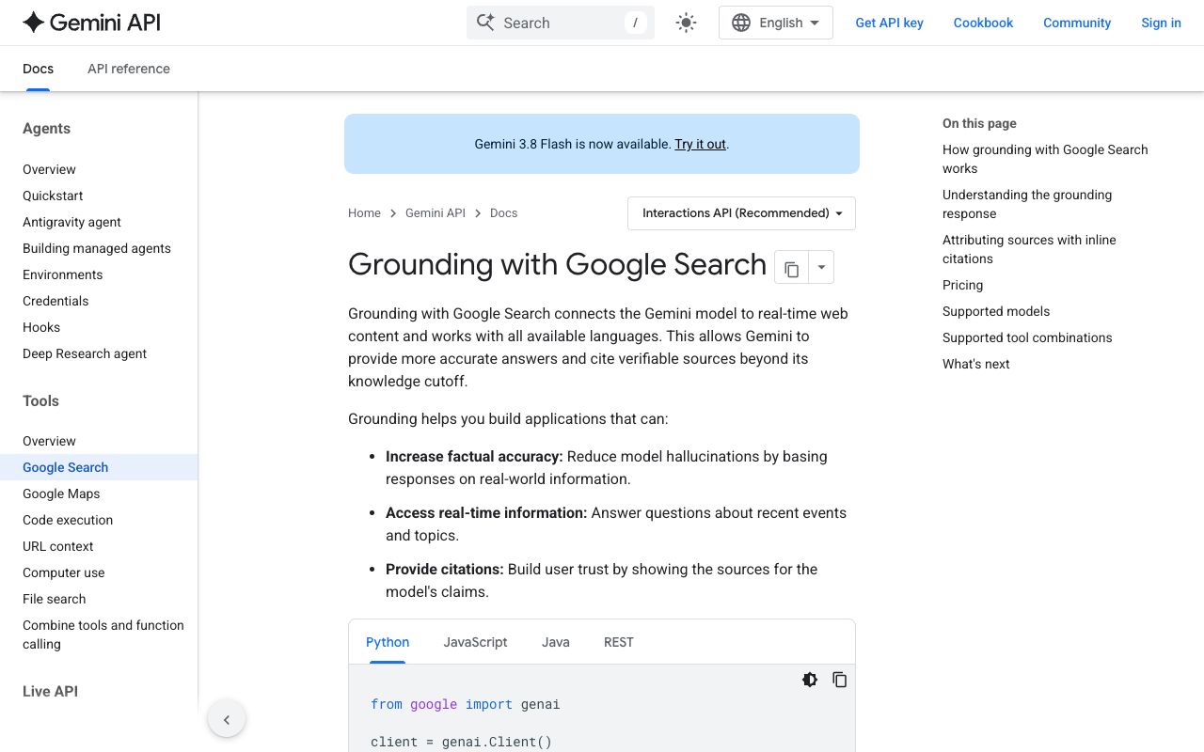Jump to Supported models section

tap(996, 311)
